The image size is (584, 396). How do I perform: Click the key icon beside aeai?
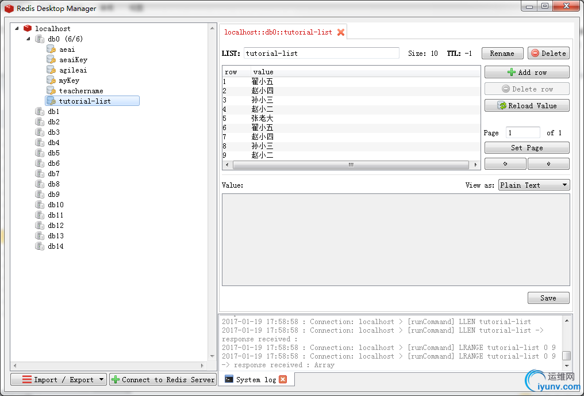coord(51,49)
